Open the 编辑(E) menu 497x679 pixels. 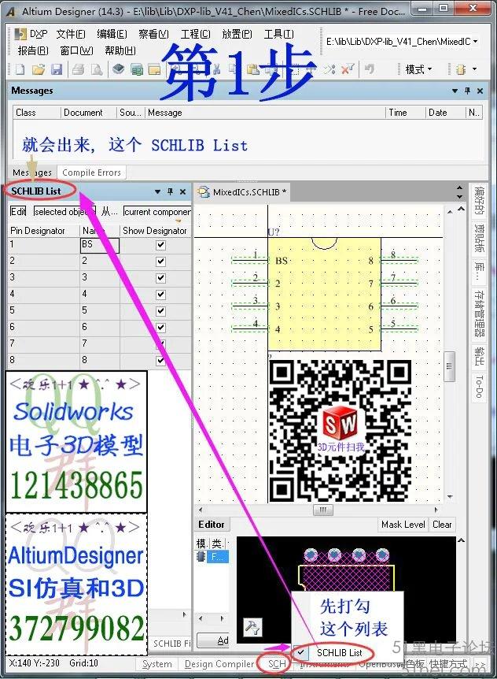tap(112, 33)
